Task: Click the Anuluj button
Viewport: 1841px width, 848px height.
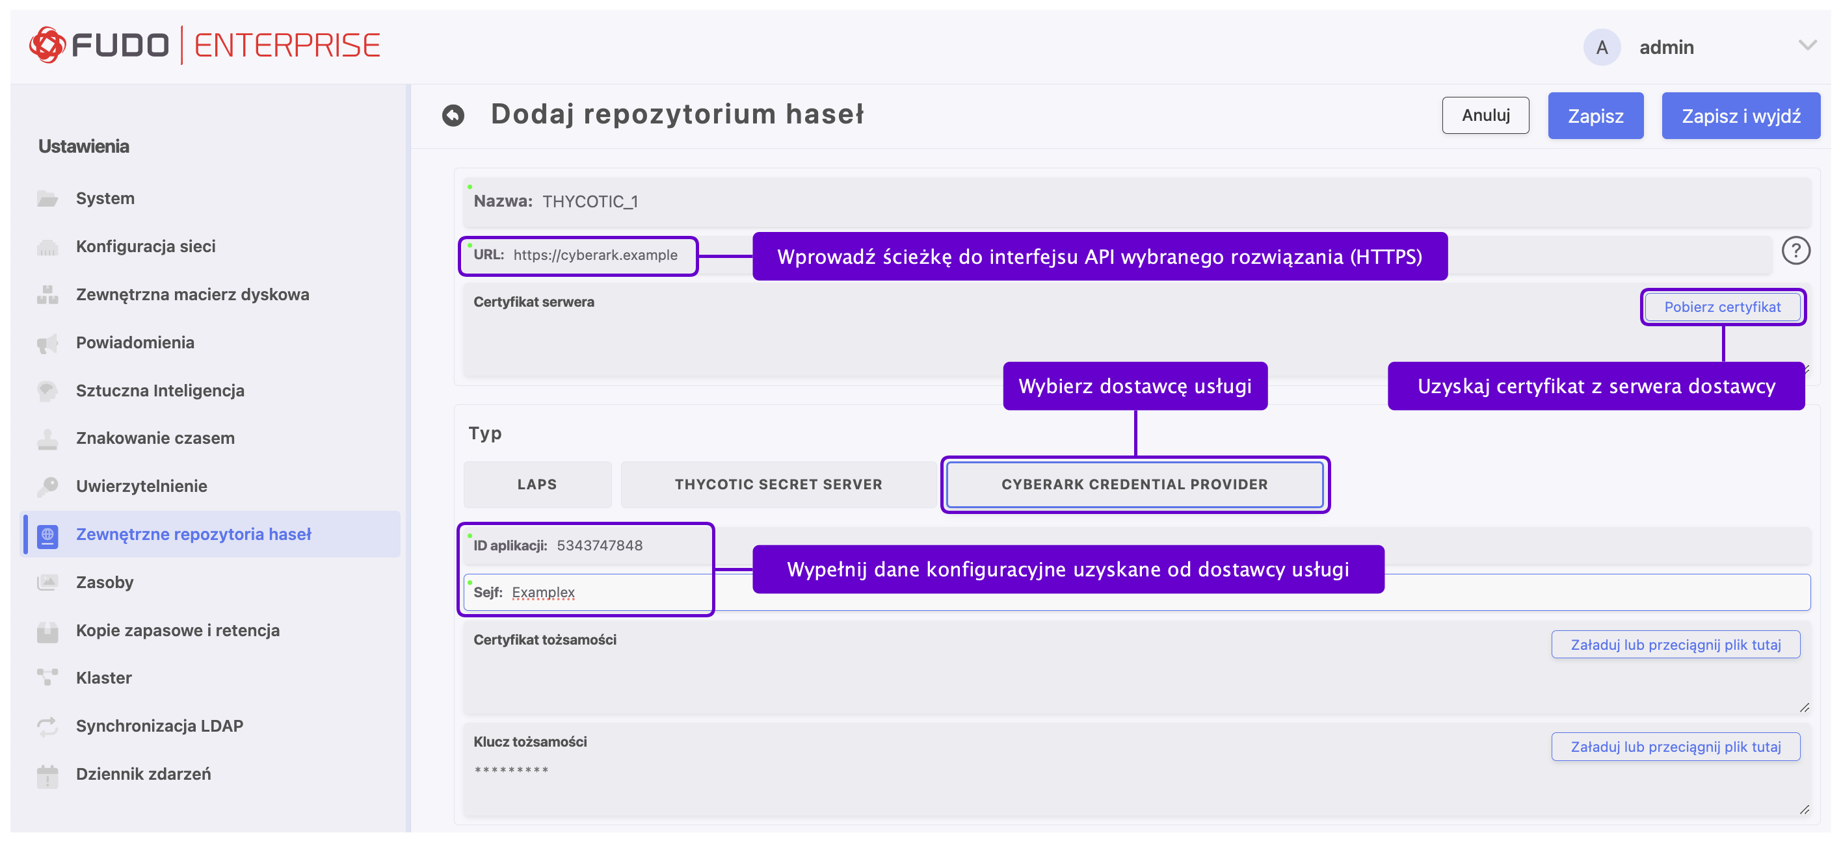Action: pos(1485,116)
